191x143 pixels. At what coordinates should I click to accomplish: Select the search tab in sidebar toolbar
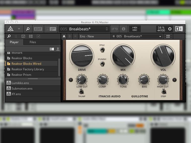[x=9, y=36]
